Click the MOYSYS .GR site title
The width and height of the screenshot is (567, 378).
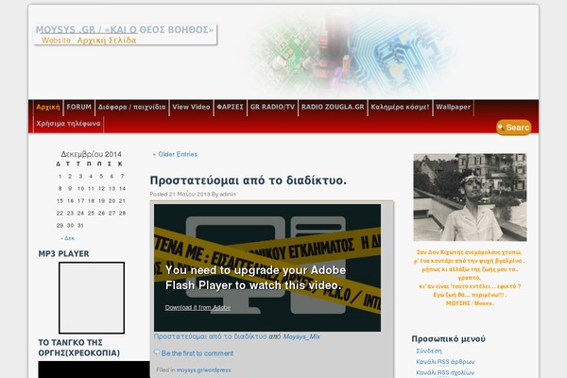pos(125,29)
